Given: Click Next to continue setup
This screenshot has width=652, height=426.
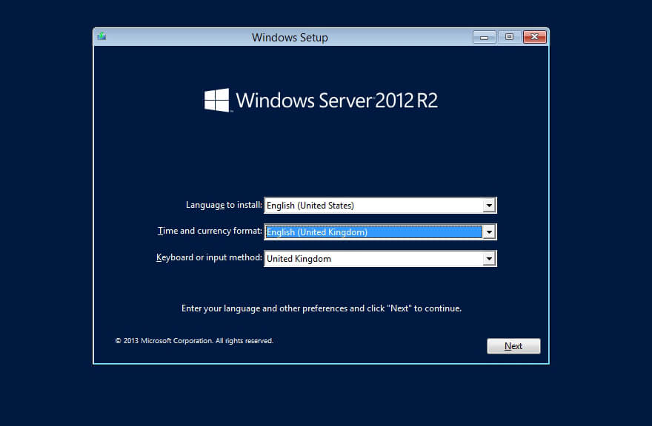Looking at the screenshot, I should coord(513,346).
